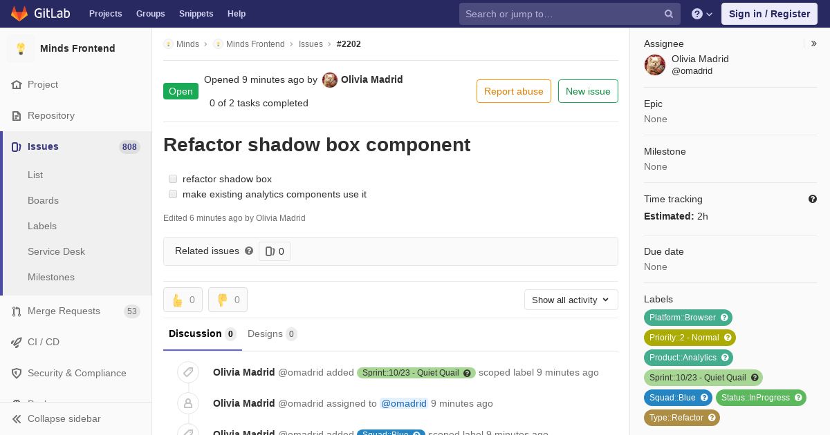This screenshot has width=830, height=435.
Task: Click the Issues icon in sidebar
Action: (17, 146)
